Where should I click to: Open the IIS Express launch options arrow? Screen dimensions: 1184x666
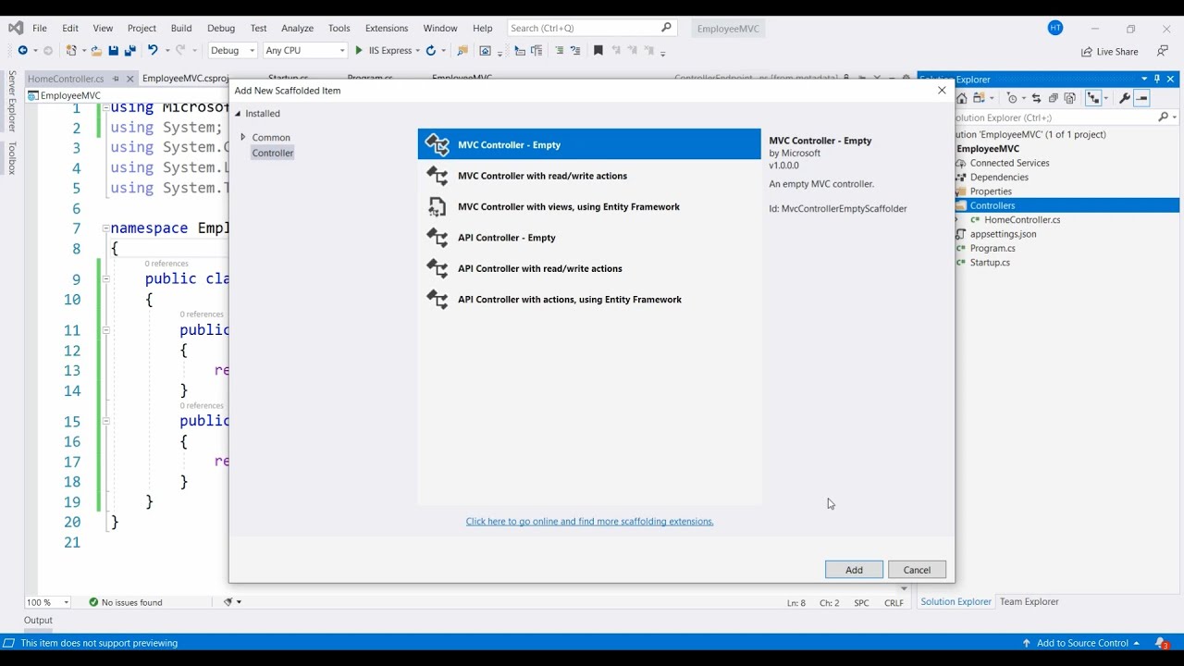coord(418,51)
